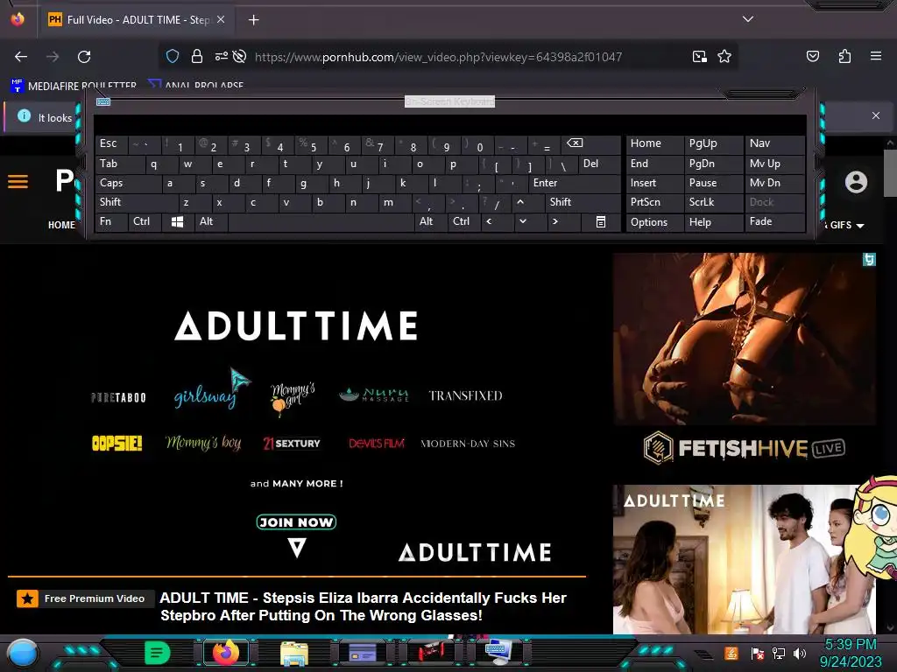This screenshot has width=897, height=672.
Task: Click the Home key on on-screen keyboard
Action: (x=655, y=144)
